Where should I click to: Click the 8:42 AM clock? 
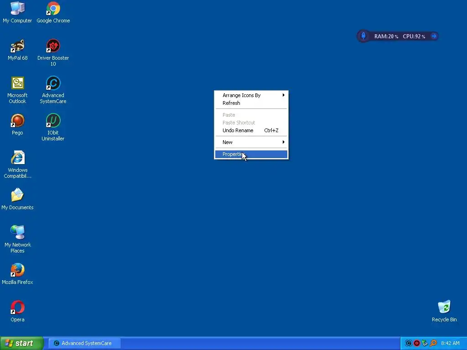pos(450,343)
